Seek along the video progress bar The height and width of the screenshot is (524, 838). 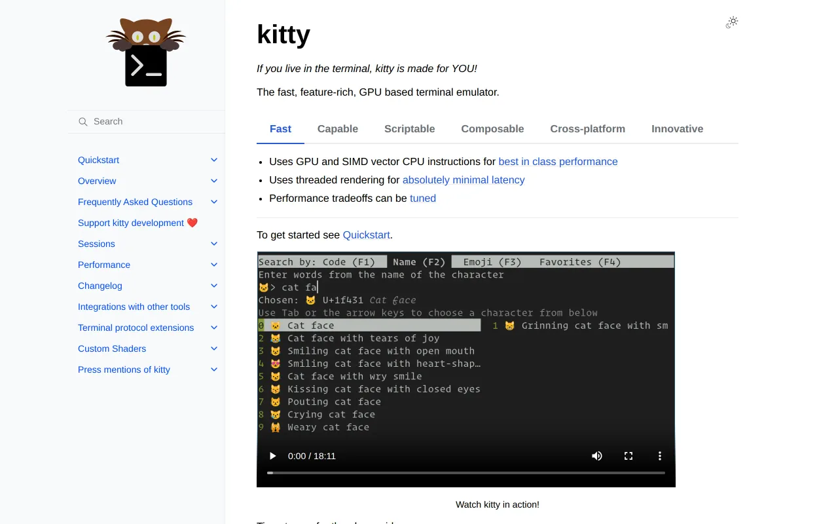click(x=466, y=472)
